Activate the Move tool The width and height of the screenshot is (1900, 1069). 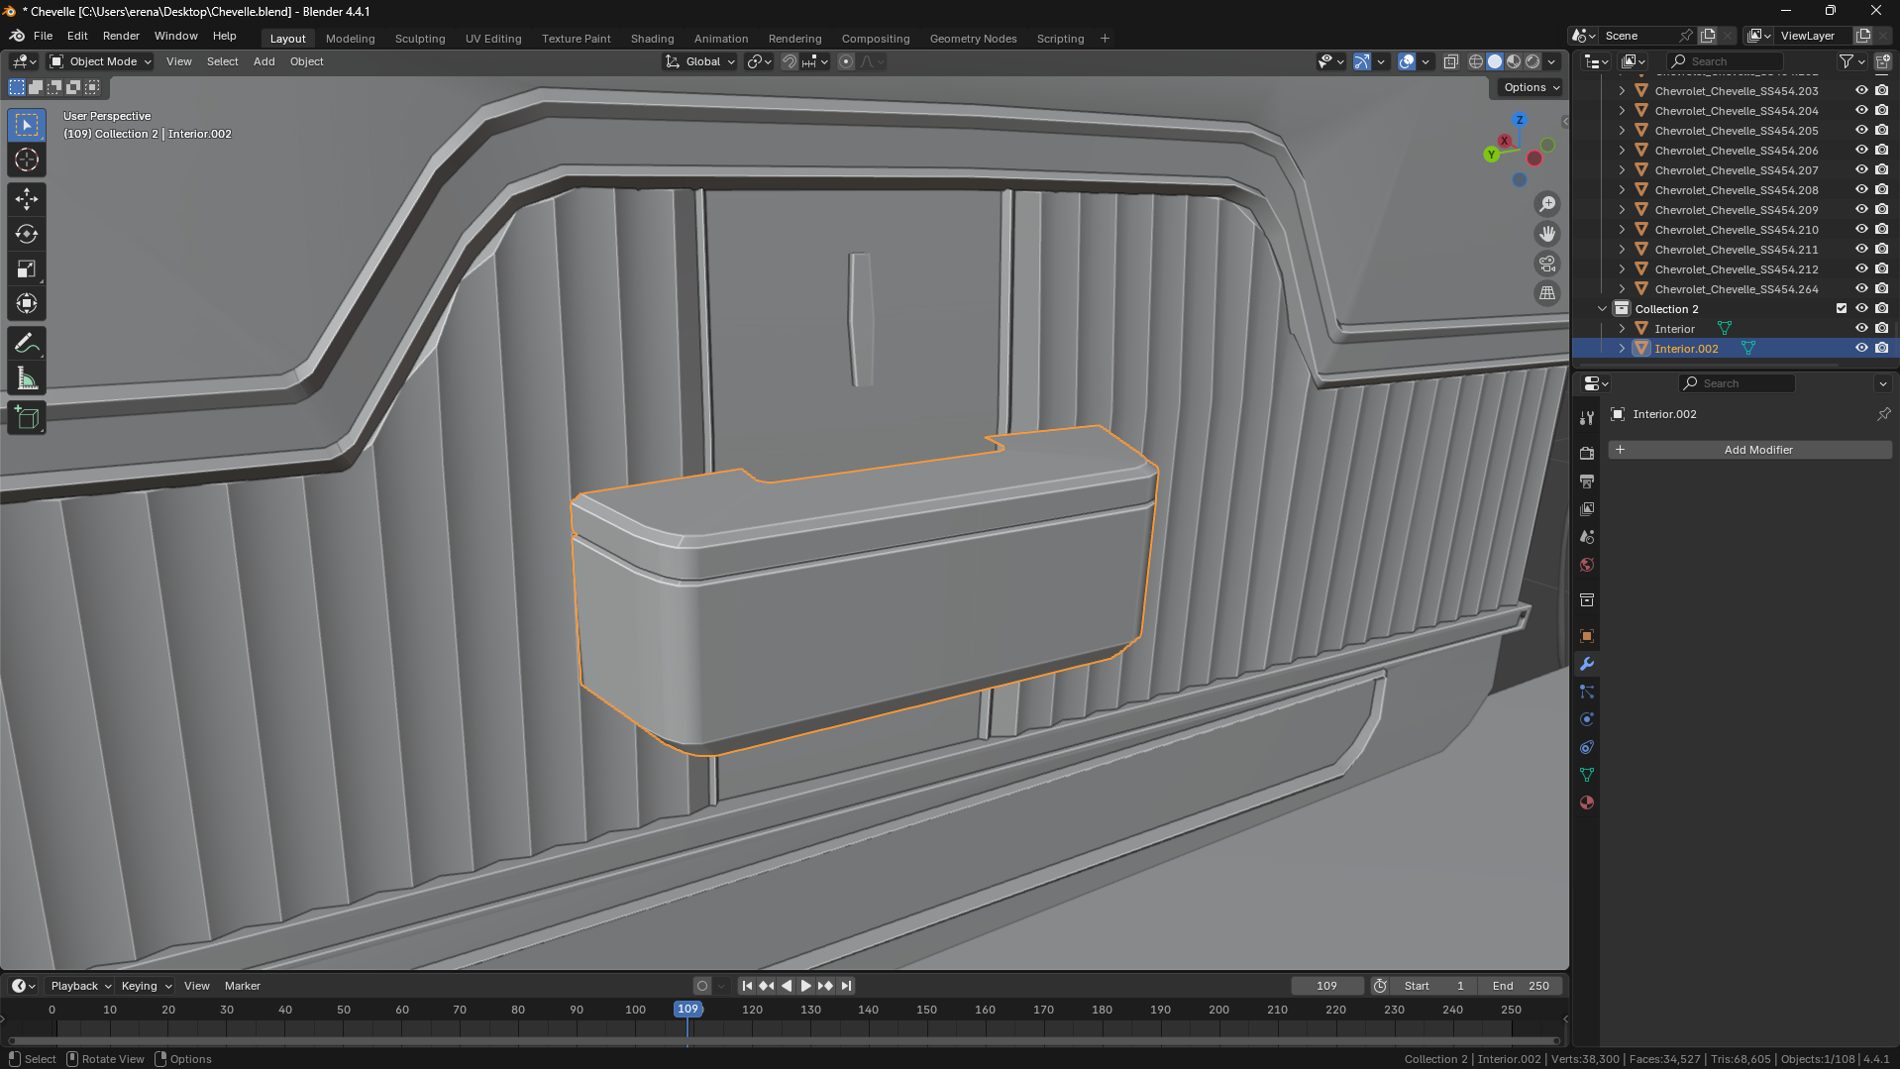click(x=27, y=199)
